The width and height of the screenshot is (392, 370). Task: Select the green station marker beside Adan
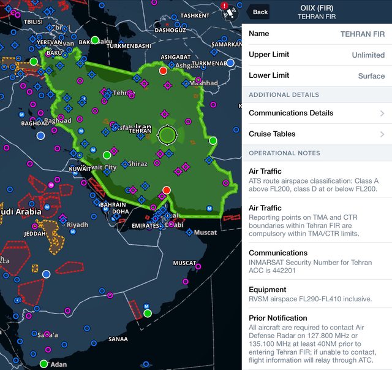pos(43,364)
